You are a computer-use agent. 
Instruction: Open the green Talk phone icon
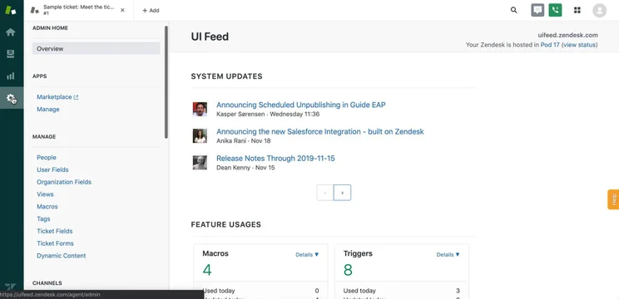(555, 10)
